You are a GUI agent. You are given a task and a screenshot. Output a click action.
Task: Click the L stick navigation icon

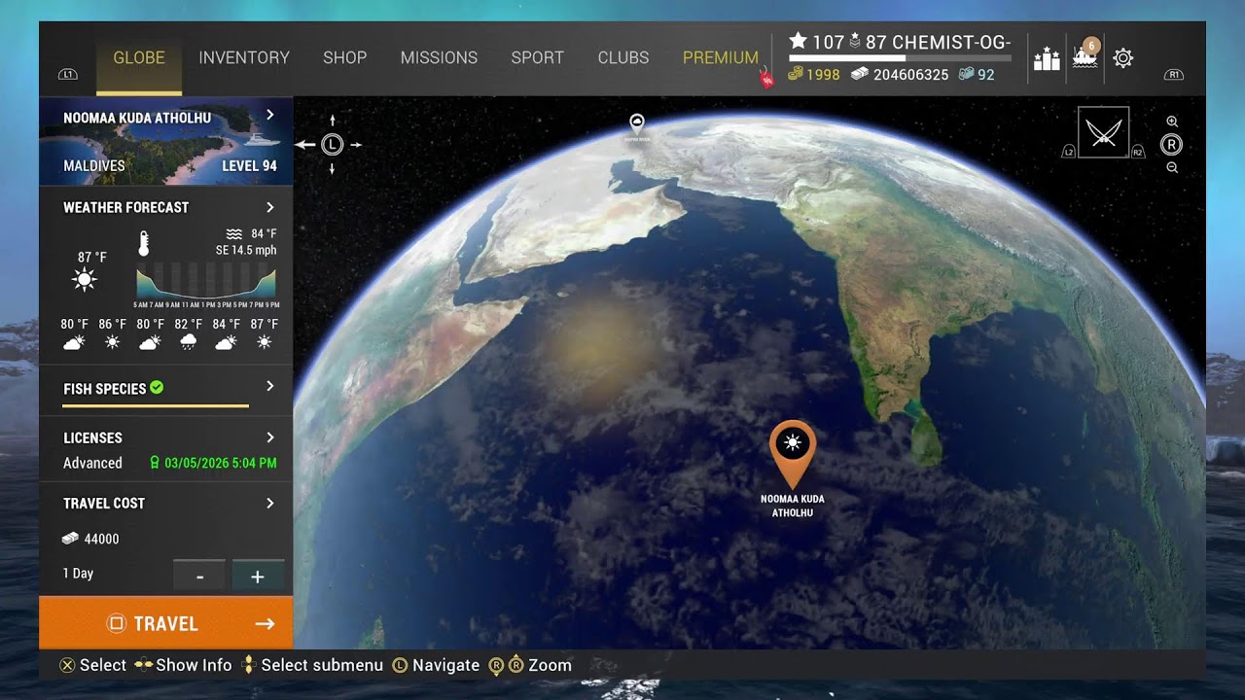pyautogui.click(x=333, y=145)
